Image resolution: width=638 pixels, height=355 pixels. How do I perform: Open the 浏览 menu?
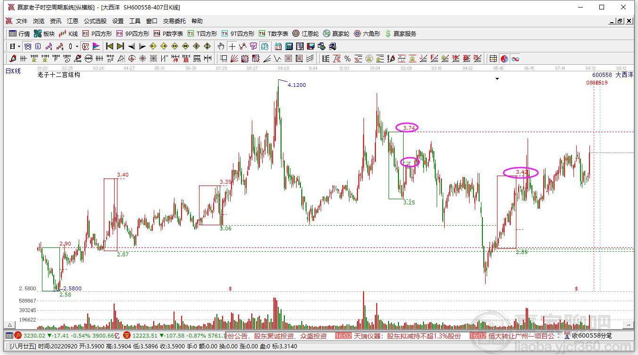point(39,21)
